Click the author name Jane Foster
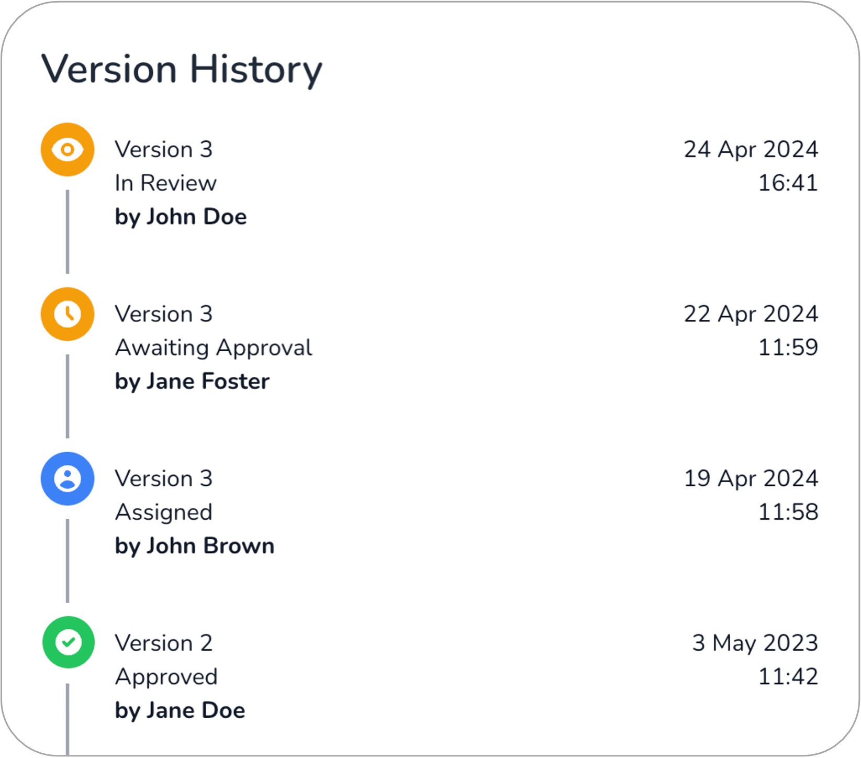This screenshot has width=861, height=758. [x=208, y=381]
